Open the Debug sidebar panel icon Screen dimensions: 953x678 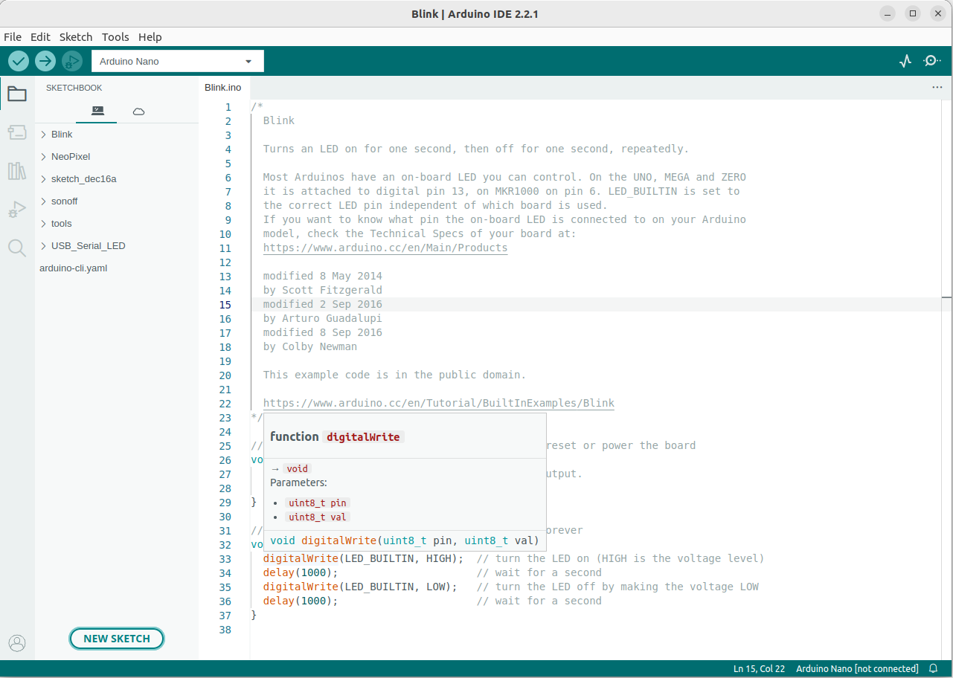(x=16, y=210)
